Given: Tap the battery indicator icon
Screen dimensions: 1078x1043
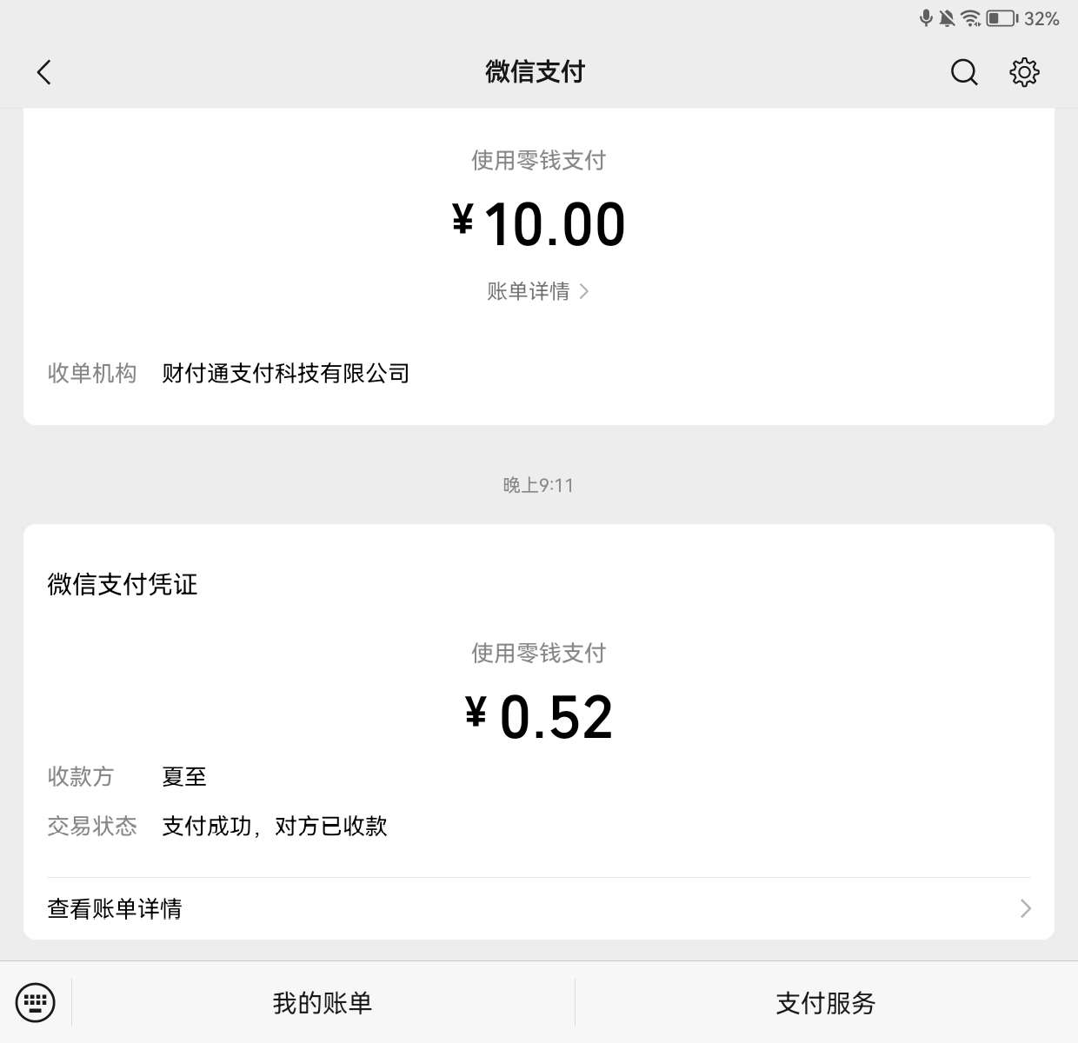Looking at the screenshot, I should [1001, 18].
